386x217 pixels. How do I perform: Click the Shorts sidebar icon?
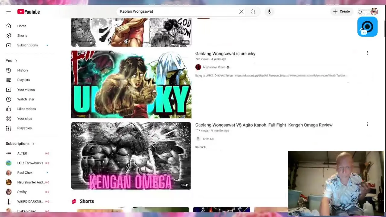pos(8,36)
